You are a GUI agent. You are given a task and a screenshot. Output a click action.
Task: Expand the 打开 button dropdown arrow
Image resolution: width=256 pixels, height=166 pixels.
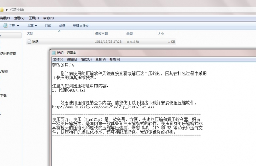pos(18,26)
